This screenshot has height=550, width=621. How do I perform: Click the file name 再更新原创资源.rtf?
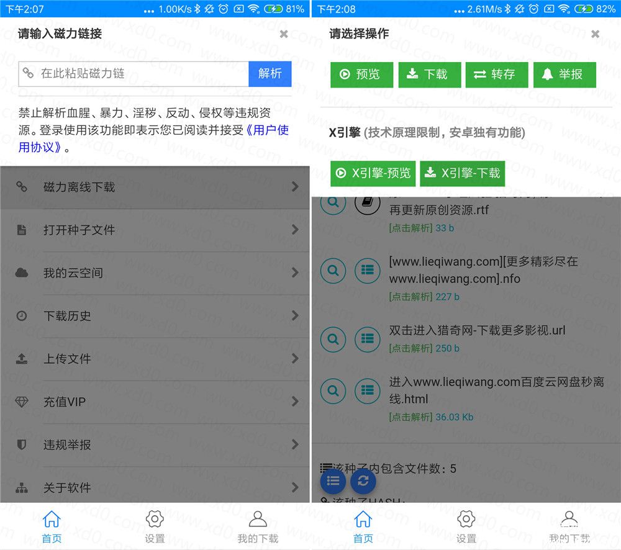click(x=439, y=210)
